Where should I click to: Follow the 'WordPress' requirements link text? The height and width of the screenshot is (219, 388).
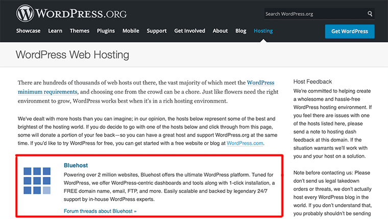coord(260,83)
